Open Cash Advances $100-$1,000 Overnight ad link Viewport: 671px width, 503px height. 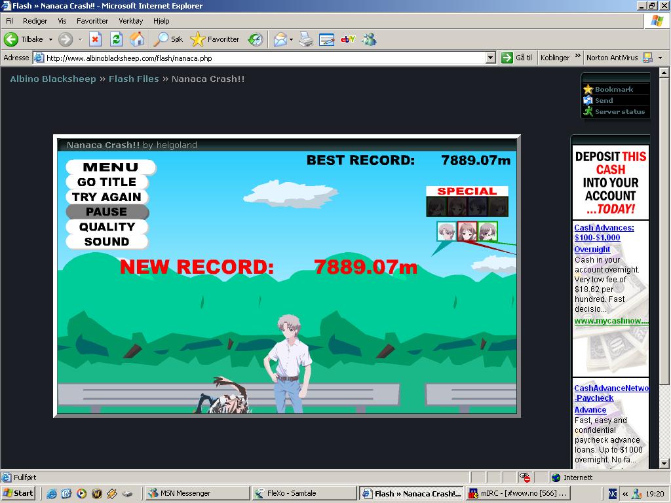coord(604,238)
